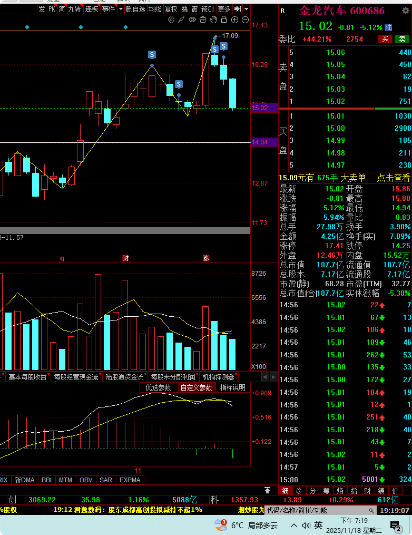The height and width of the screenshot is (535, 412).
Task: Click the 窗 window button
Action: (195, 9)
